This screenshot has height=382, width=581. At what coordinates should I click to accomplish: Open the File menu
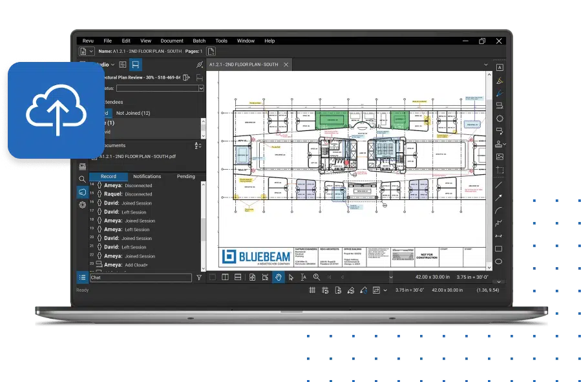tap(107, 41)
